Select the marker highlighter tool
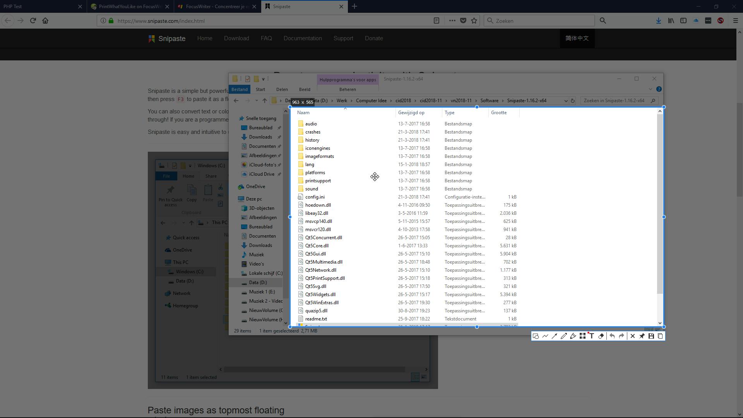 [573, 336]
